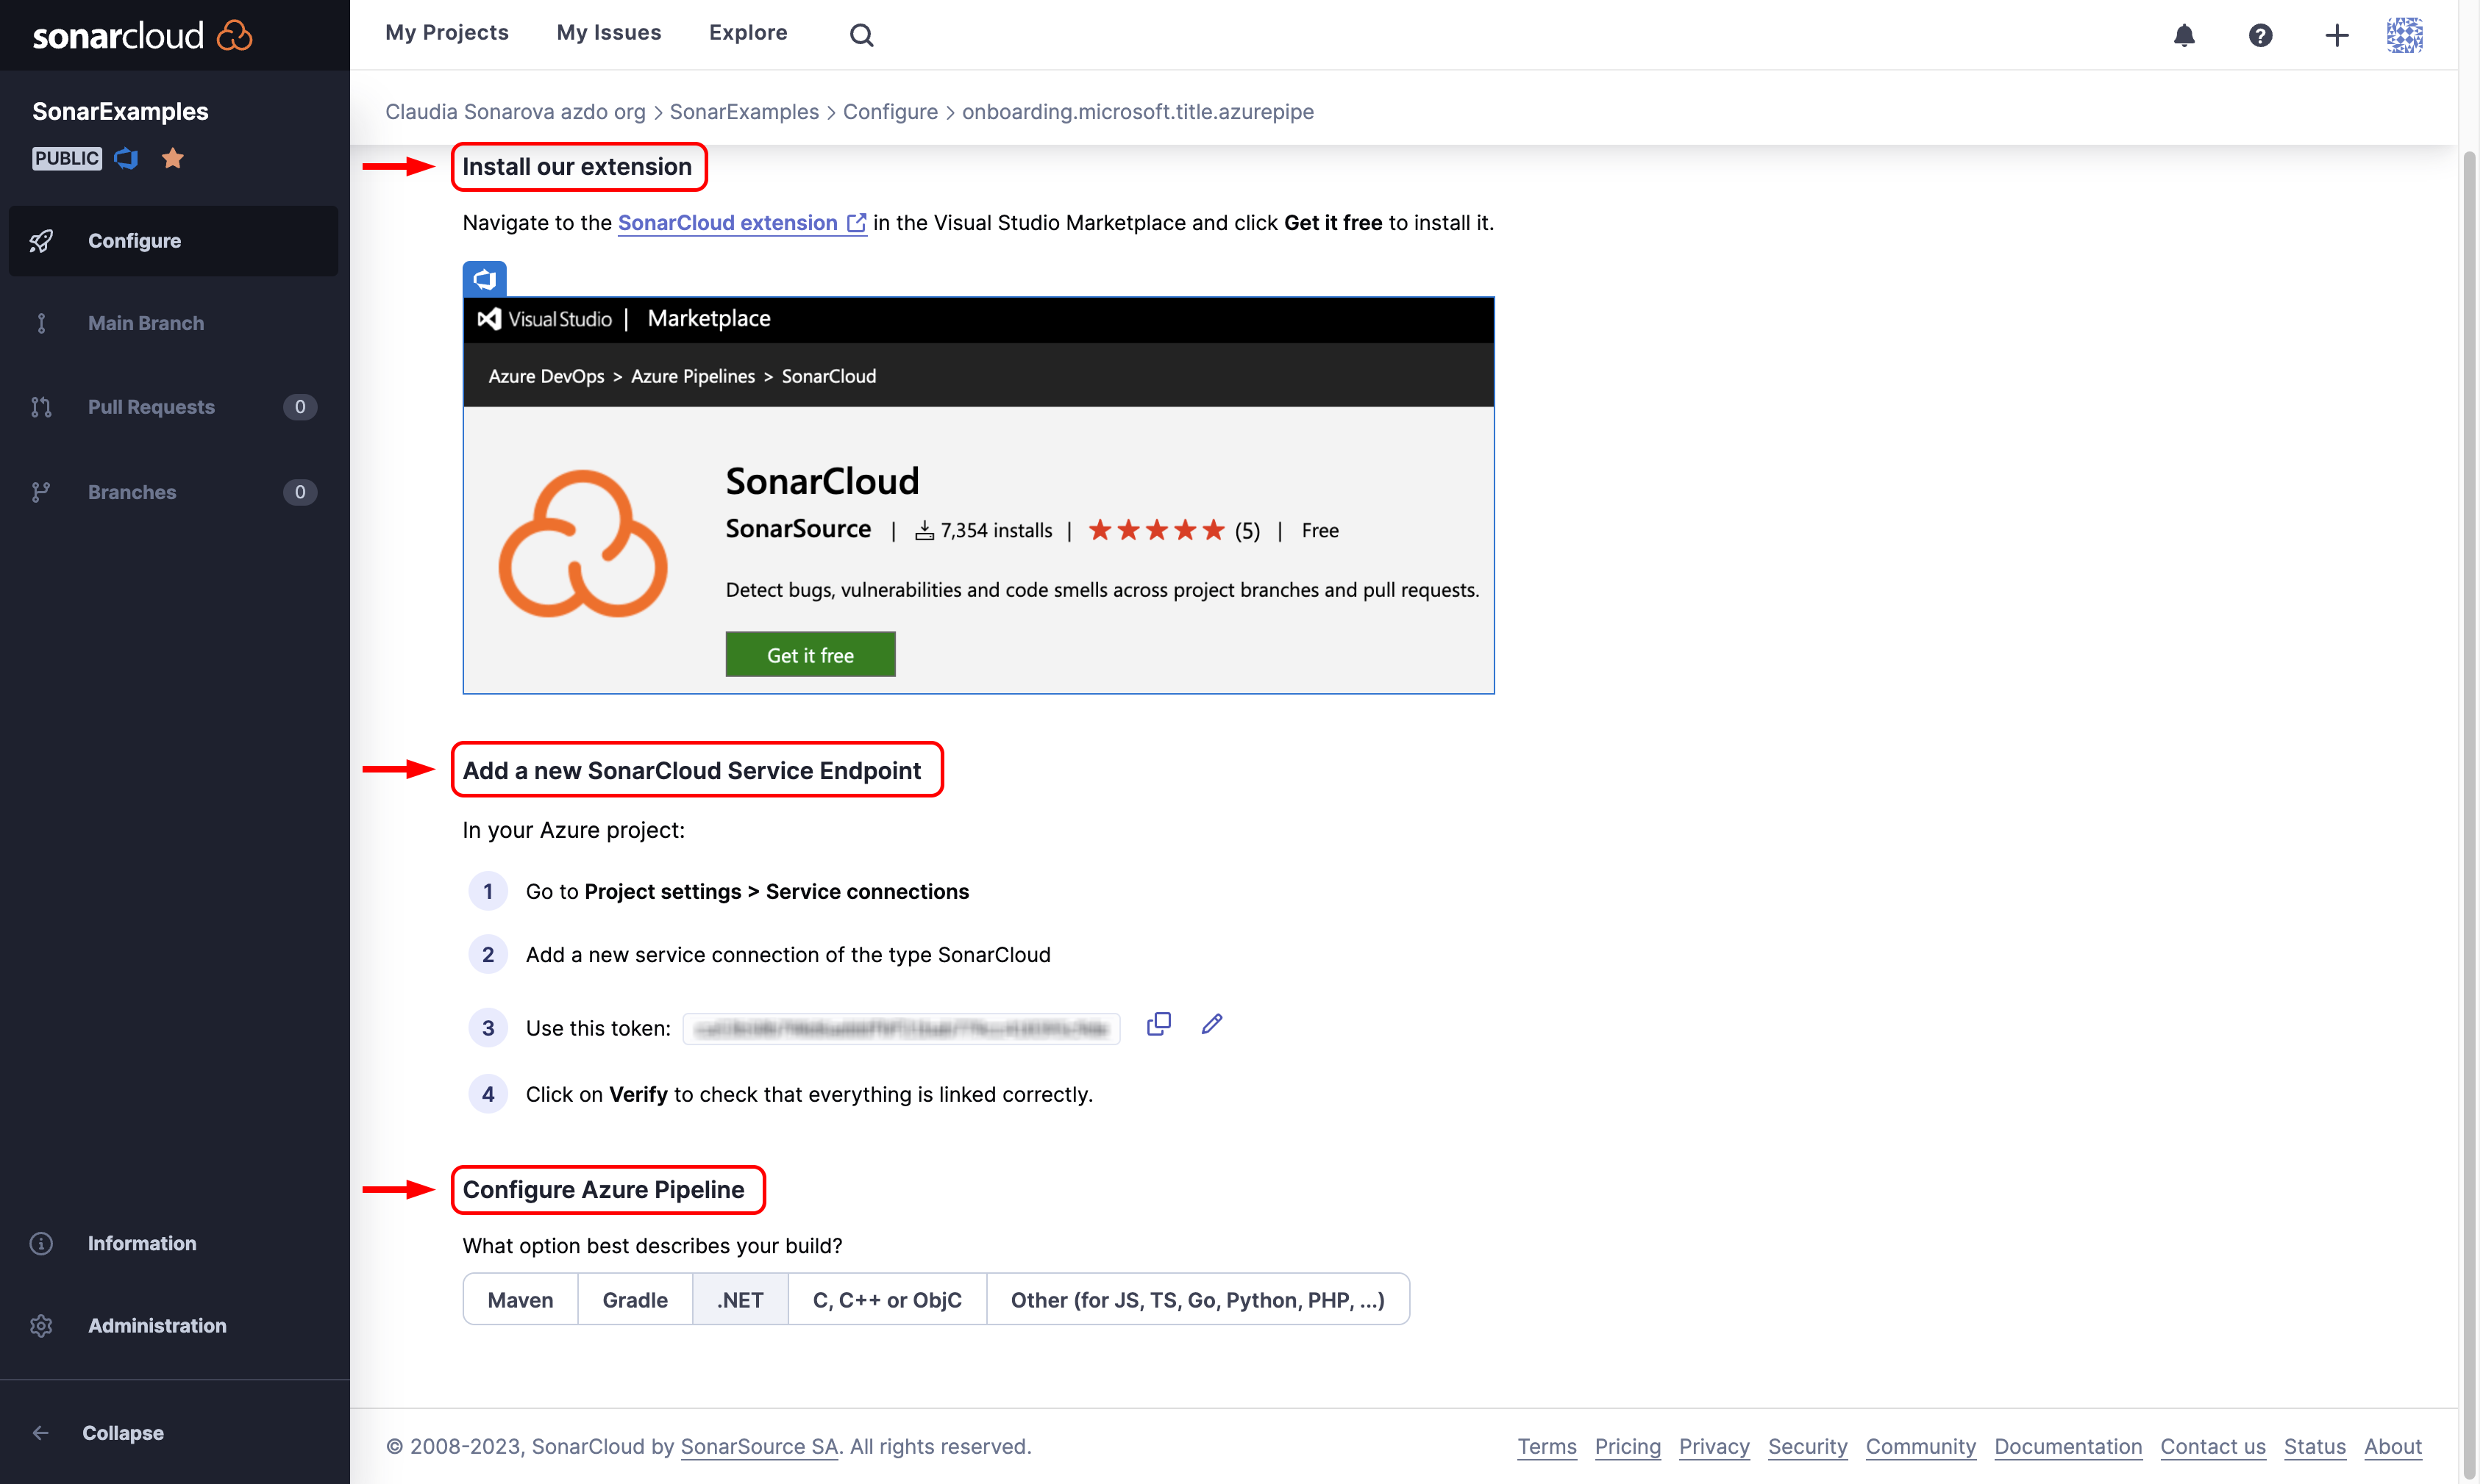Image resolution: width=2483 pixels, height=1484 pixels.
Task: Choose the C, C++ or ObjC option
Action: (887, 1299)
